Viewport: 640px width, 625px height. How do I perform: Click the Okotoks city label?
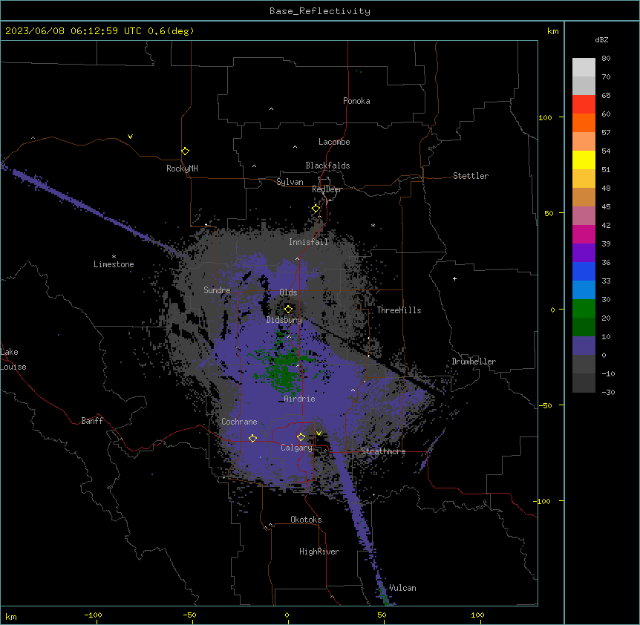click(306, 520)
